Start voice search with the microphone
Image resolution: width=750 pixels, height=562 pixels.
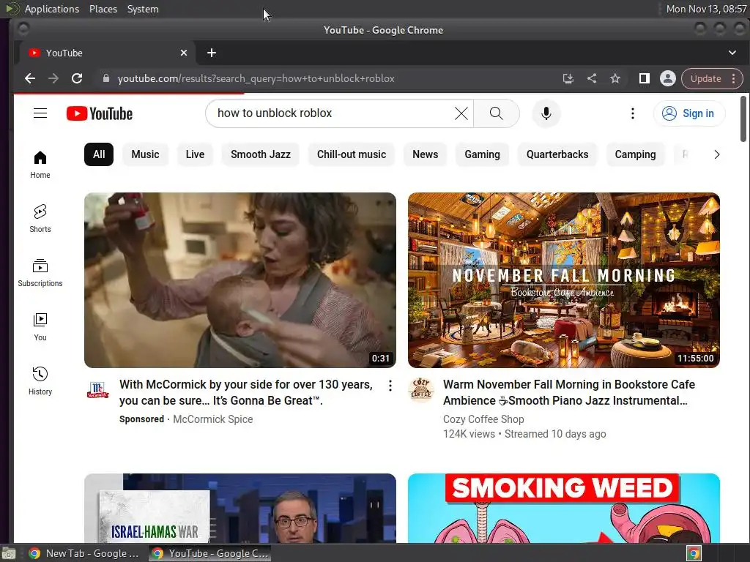(x=546, y=113)
